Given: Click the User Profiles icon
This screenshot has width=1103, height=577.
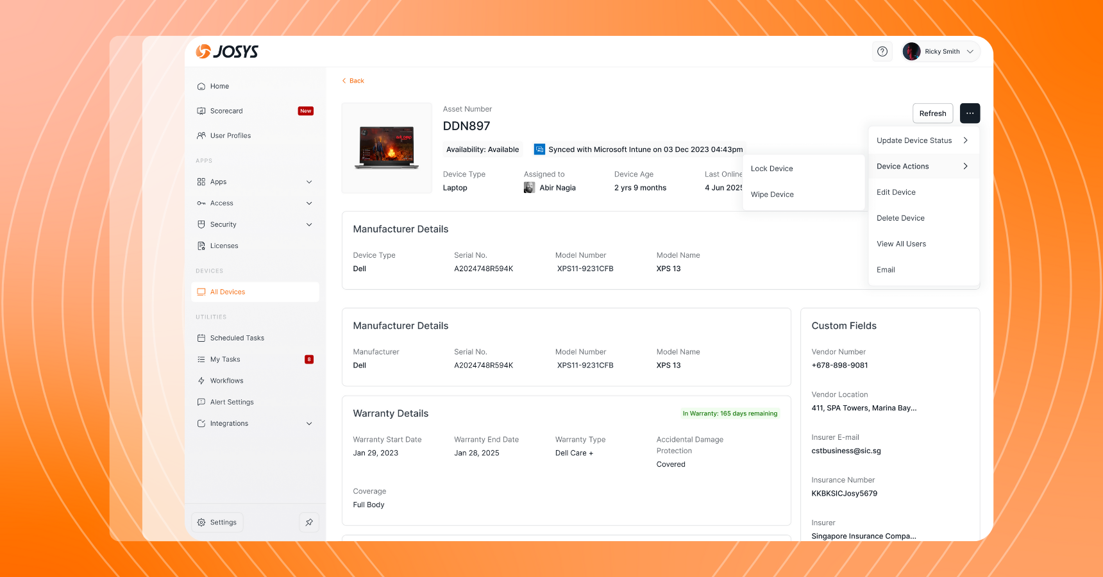Looking at the screenshot, I should point(201,136).
